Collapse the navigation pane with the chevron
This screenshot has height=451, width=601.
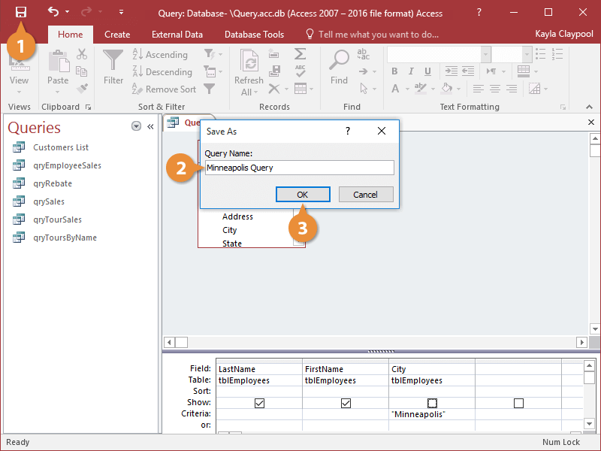point(149,126)
